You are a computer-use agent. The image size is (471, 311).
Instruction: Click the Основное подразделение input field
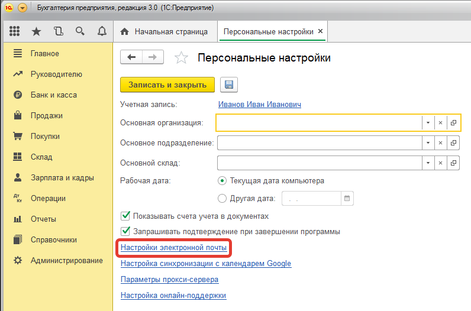coord(320,142)
